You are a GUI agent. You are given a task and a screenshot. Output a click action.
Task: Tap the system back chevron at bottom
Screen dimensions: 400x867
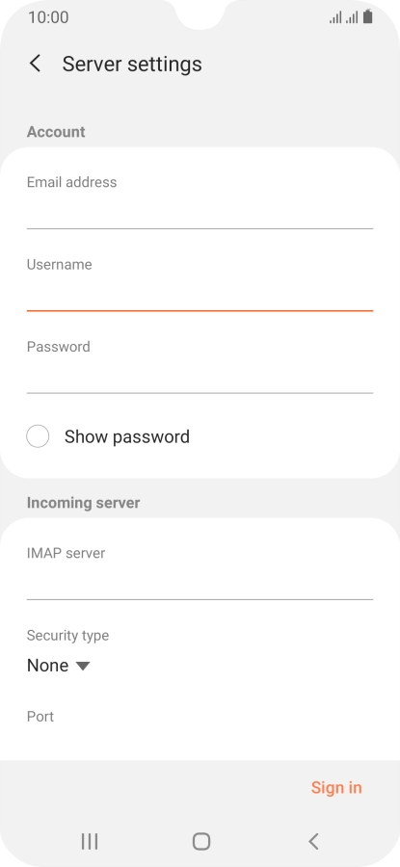(x=313, y=841)
